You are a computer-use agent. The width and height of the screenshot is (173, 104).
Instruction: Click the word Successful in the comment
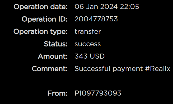[x=92, y=69]
